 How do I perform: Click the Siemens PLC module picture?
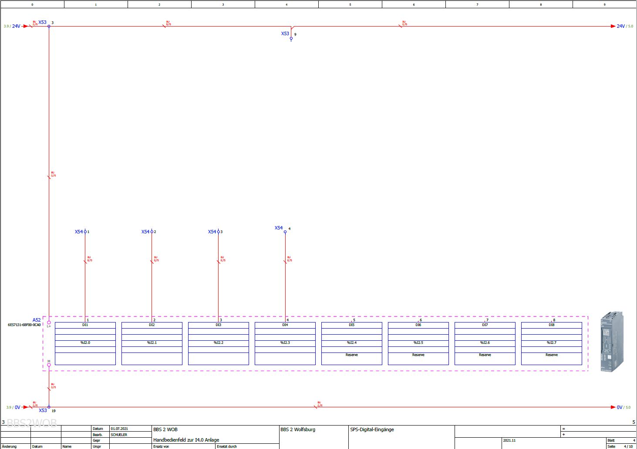pos(612,342)
